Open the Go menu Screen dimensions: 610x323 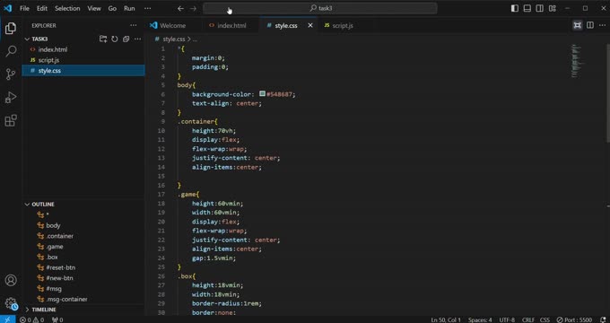click(x=112, y=8)
